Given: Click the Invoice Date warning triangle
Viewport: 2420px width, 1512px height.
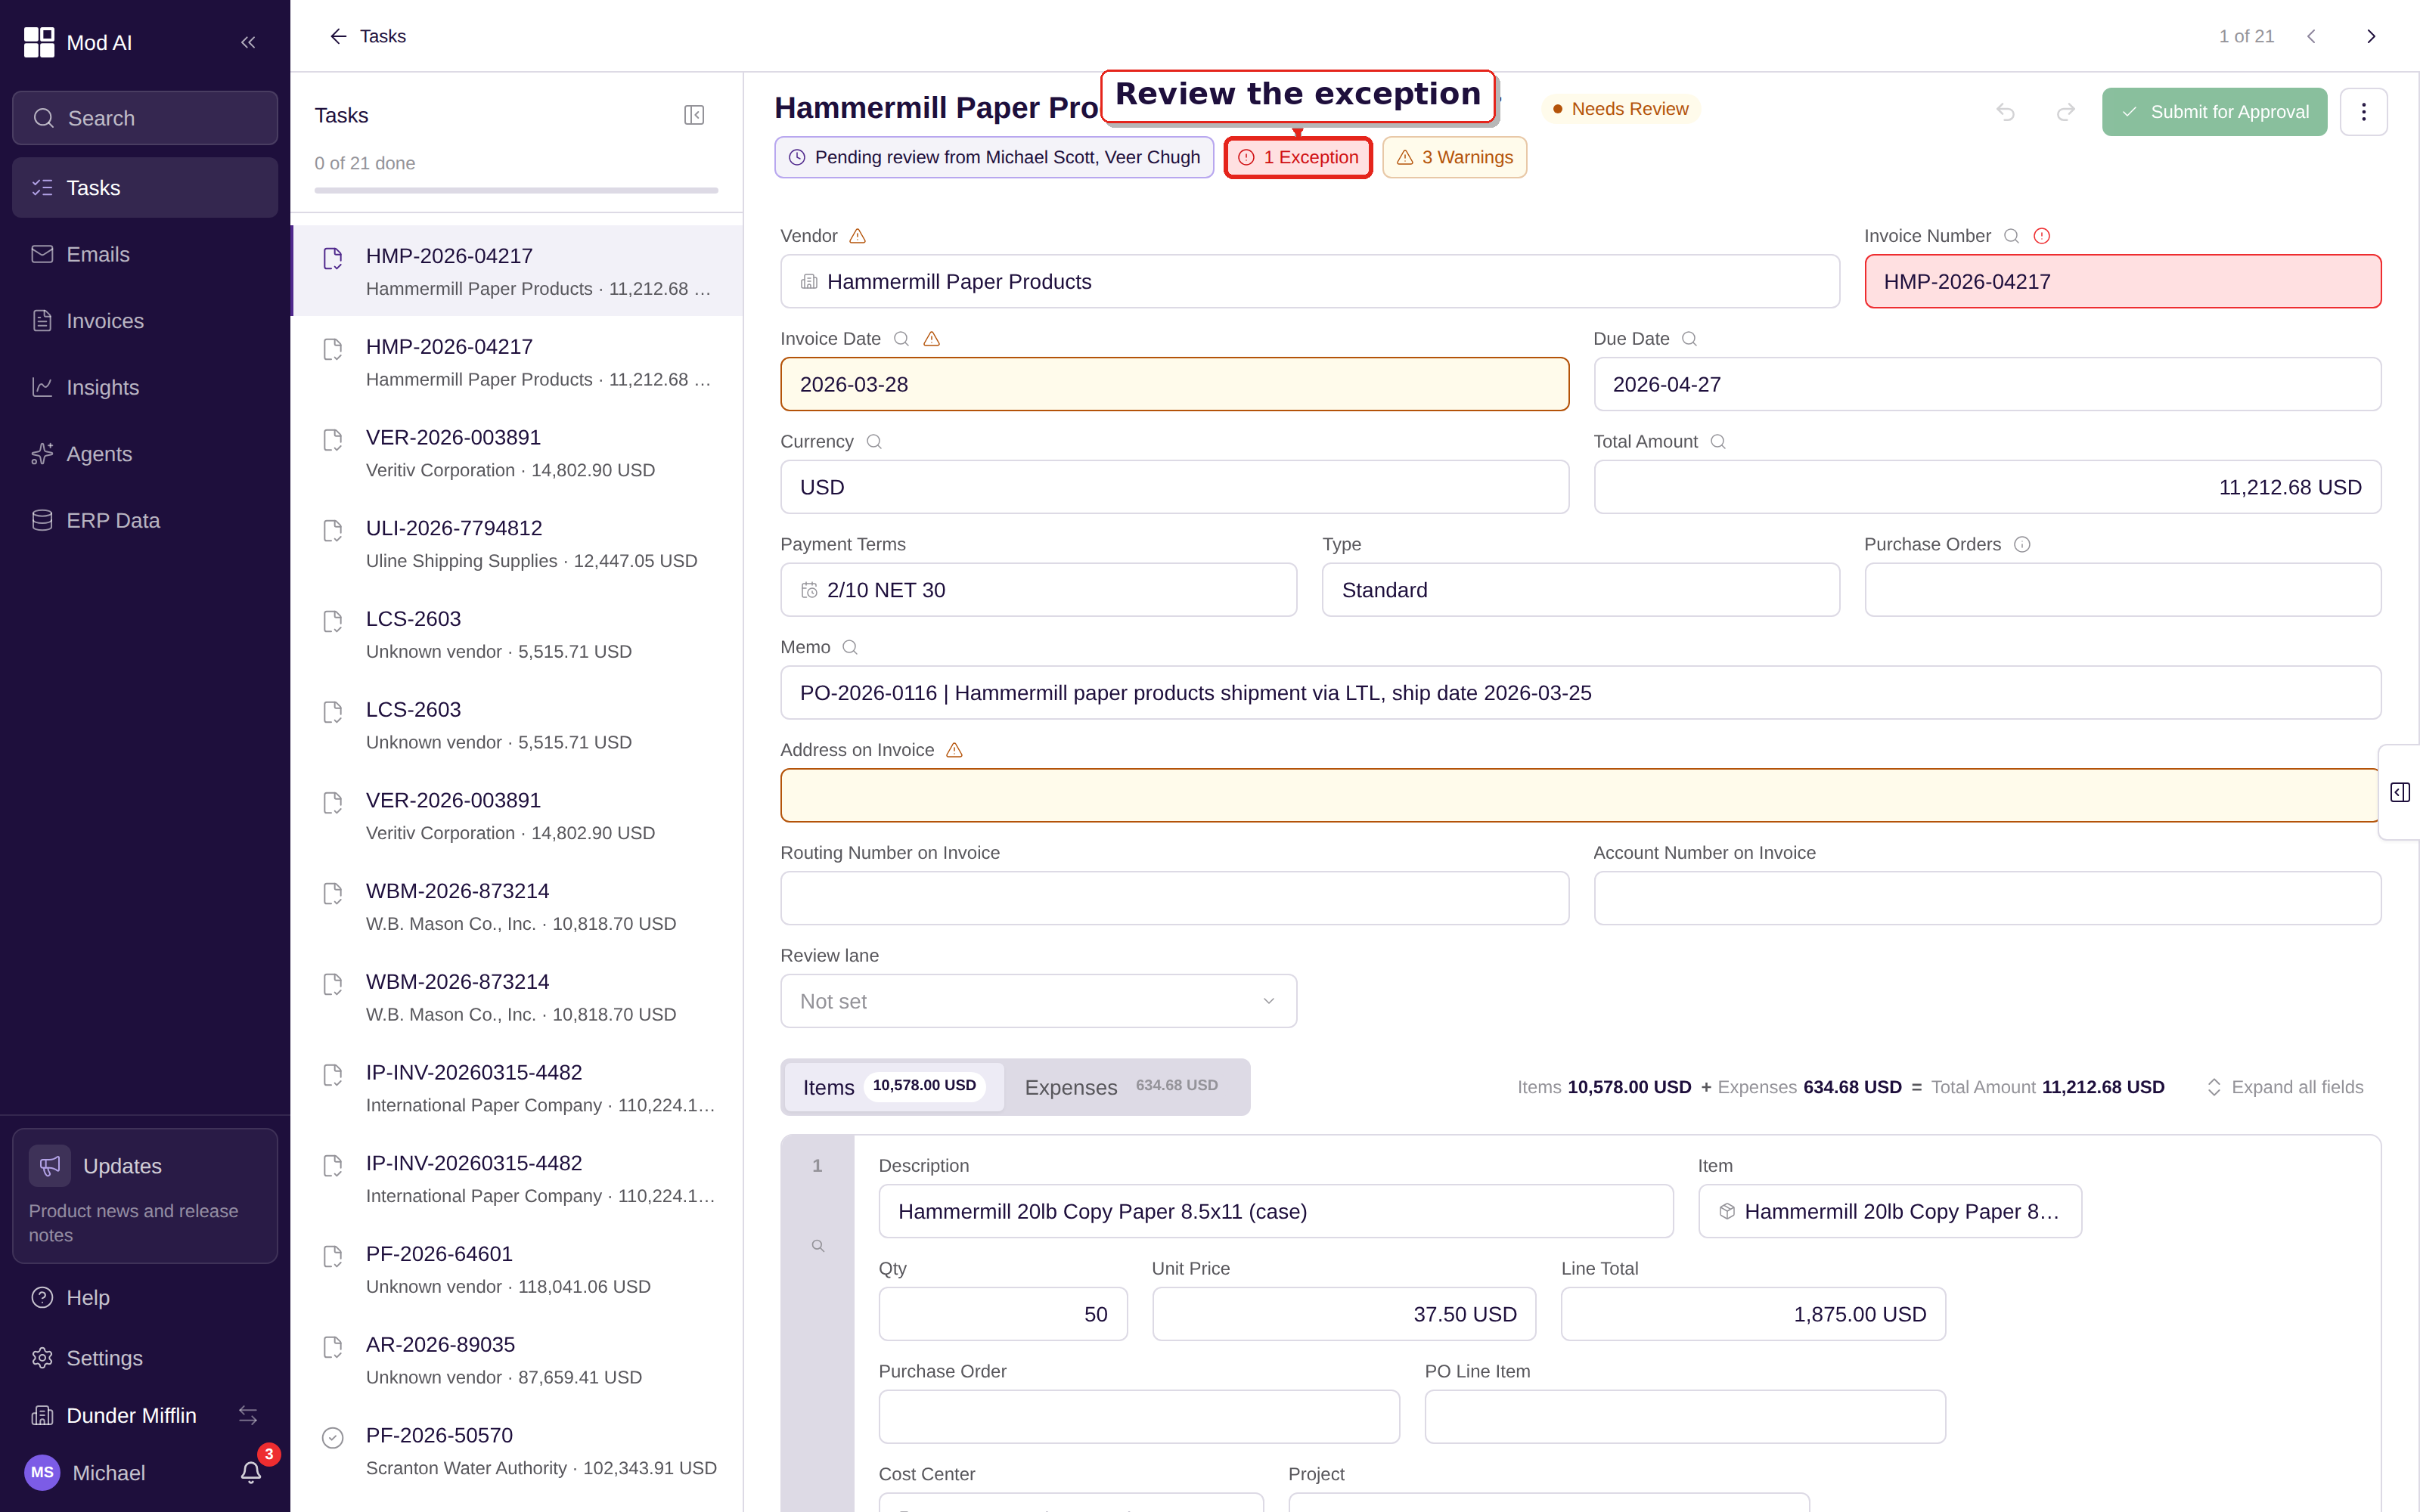Looking at the screenshot, I should [x=931, y=339].
